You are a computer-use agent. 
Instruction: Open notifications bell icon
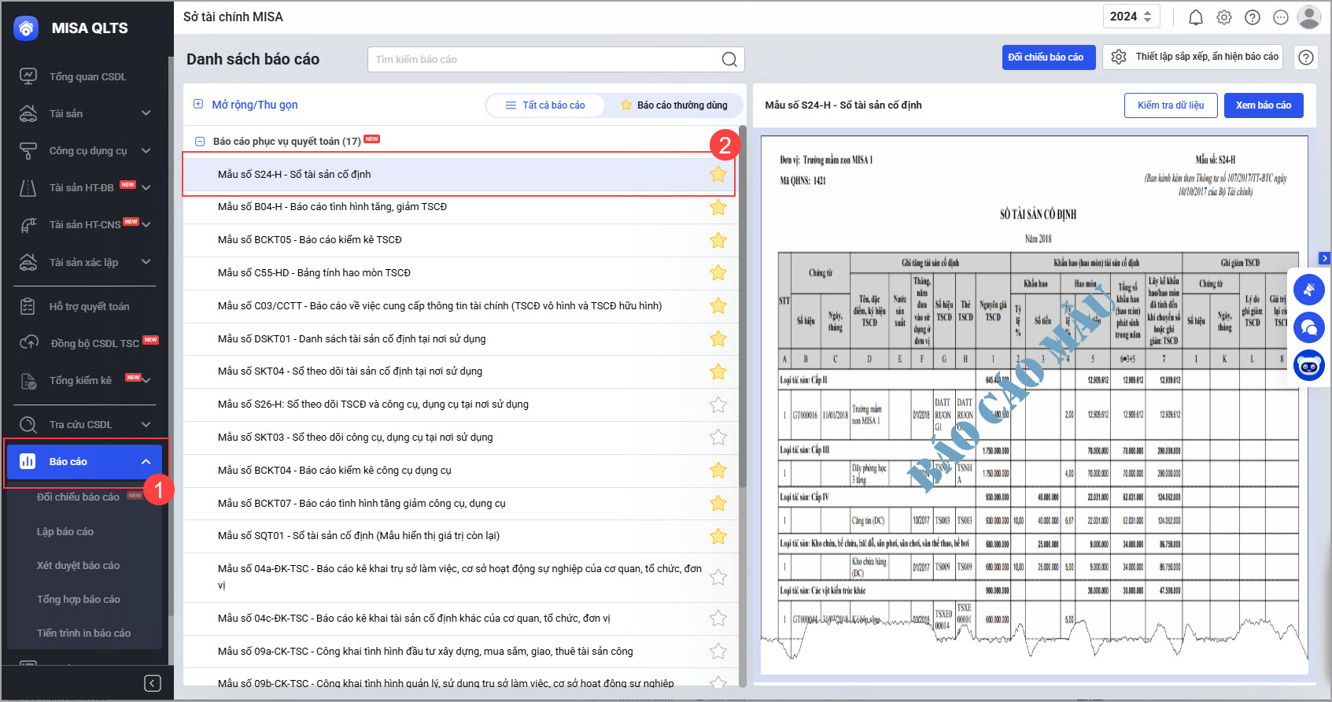1196,17
